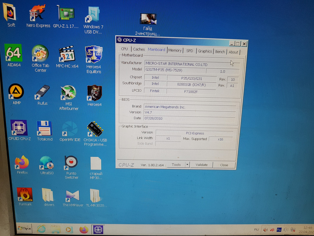
Task: Launch The KMPlayer shortcut
Action: pos(73,198)
